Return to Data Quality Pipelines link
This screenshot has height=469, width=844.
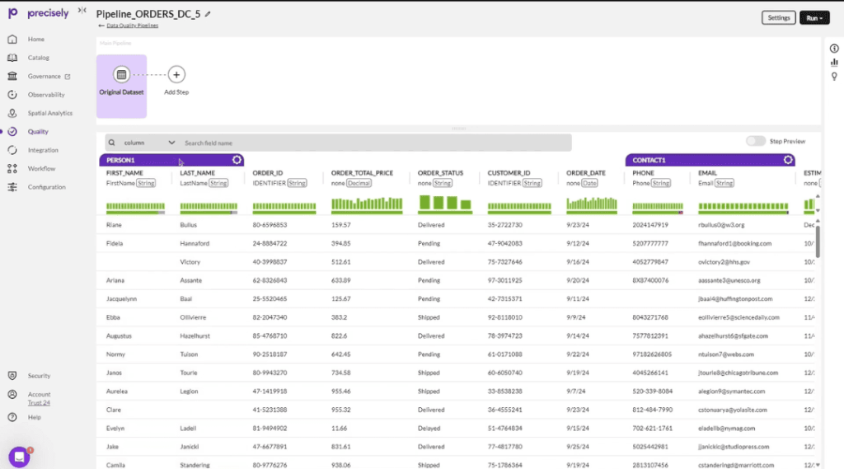click(x=132, y=26)
